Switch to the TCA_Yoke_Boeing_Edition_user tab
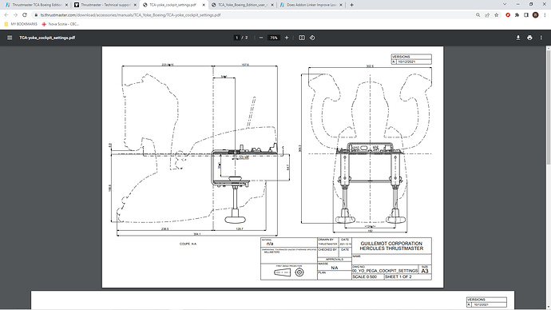The height and width of the screenshot is (310, 551). coord(243,5)
